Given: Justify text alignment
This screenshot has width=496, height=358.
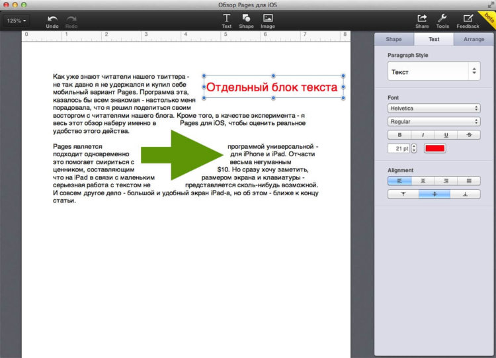Looking at the screenshot, I should (x=469, y=181).
